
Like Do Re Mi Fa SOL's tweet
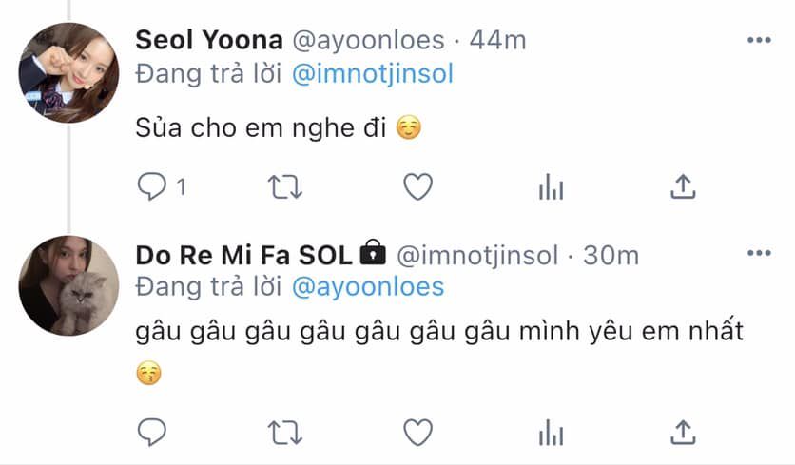(417, 433)
